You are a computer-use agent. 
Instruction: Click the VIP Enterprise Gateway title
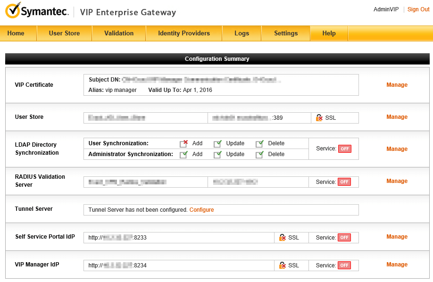128,12
